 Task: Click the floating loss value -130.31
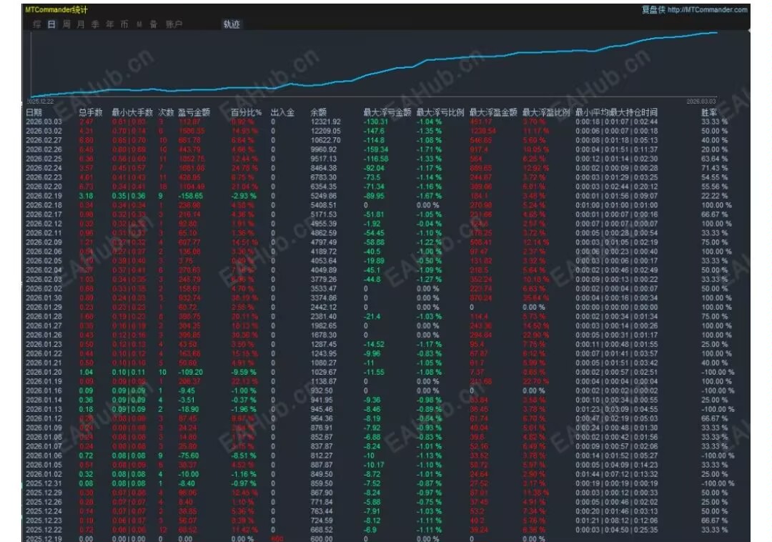[x=376, y=122]
